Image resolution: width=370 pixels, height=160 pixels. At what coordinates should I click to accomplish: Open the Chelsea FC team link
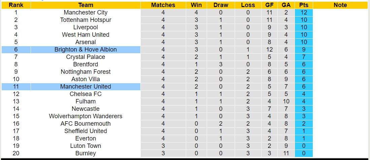86,94
